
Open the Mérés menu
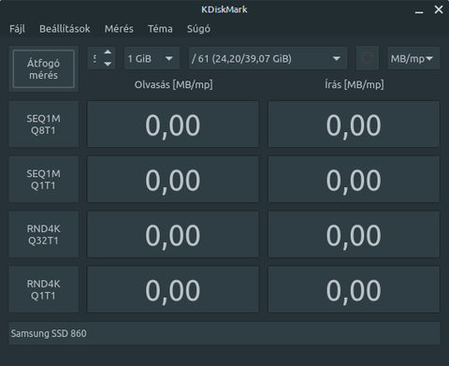pyautogui.click(x=119, y=29)
